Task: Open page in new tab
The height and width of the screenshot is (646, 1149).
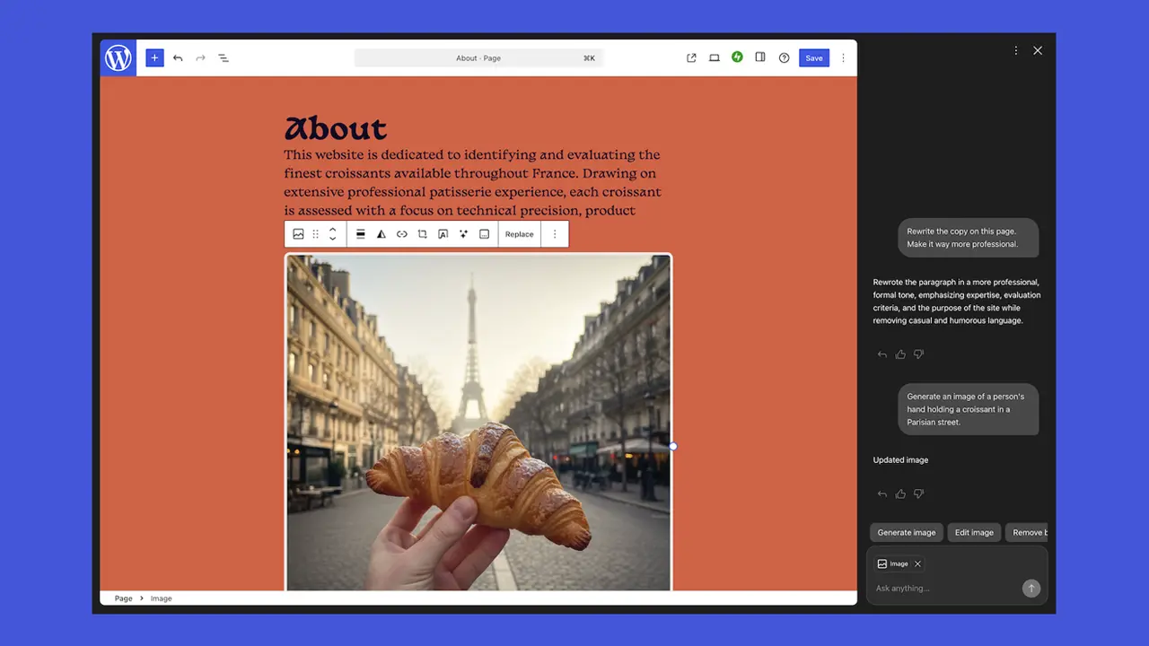Action: pos(691,58)
